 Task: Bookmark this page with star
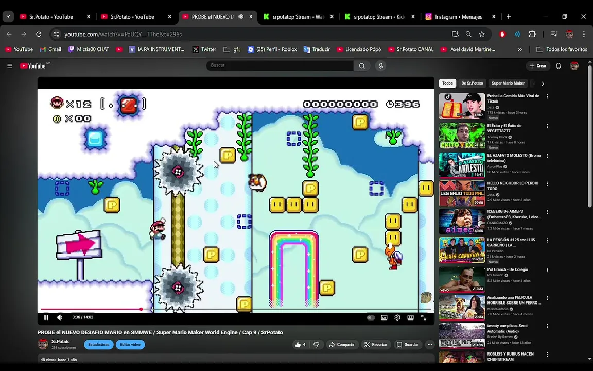(481, 34)
